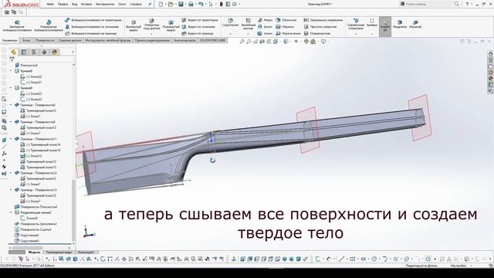Select Swept Cut (Вырез по траектории)
Image resolution: width=494 pixels, height=278 pixels.
200,20
